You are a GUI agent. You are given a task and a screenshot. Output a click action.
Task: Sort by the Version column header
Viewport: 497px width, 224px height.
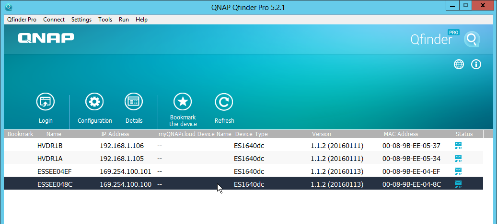(x=321, y=134)
